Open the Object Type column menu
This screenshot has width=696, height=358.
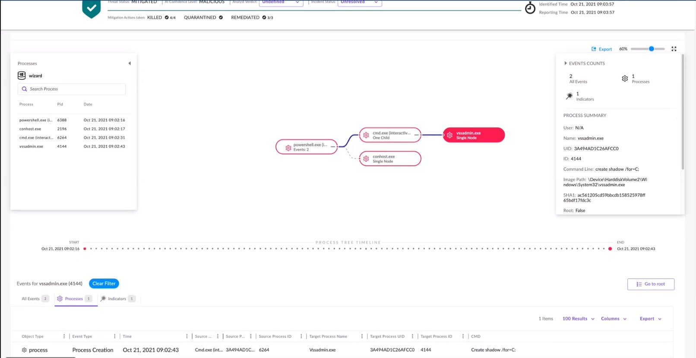pyautogui.click(x=64, y=336)
